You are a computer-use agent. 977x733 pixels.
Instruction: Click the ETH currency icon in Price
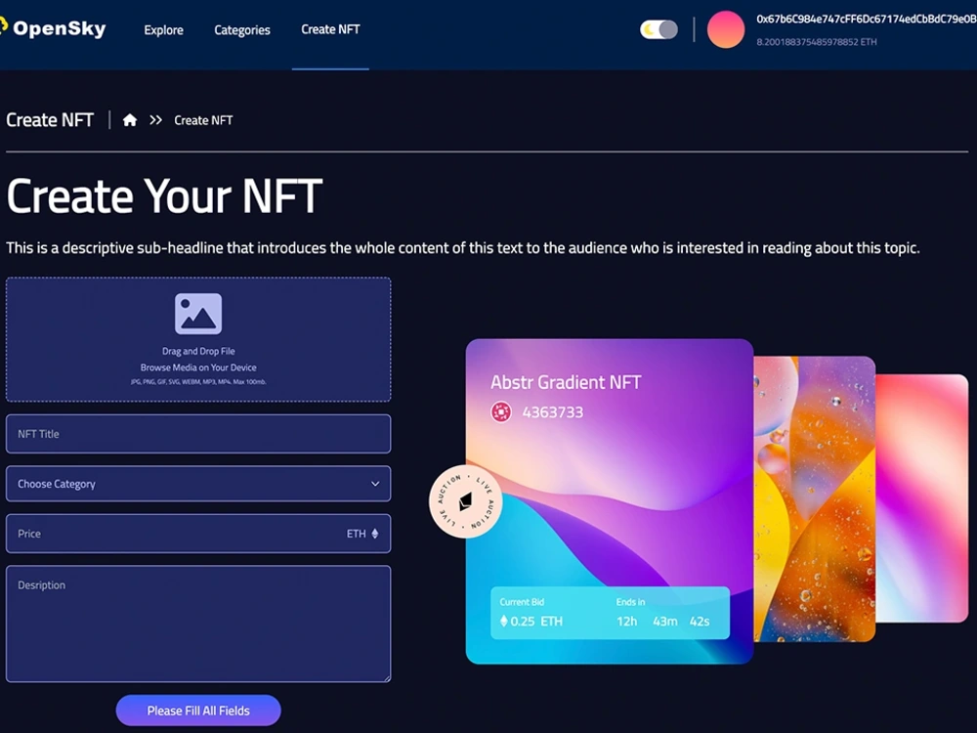pos(375,534)
